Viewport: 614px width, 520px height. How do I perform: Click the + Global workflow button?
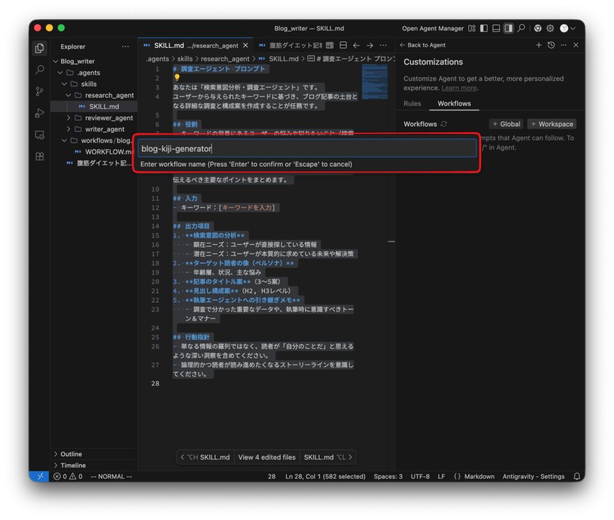pos(506,124)
